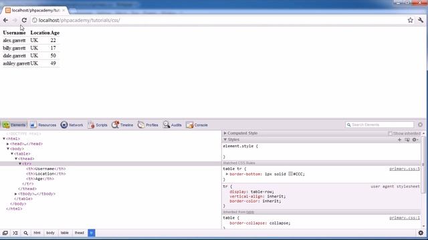The image size is (428, 240).
Task: Close devtools with the circular X icon
Action: [420, 125]
